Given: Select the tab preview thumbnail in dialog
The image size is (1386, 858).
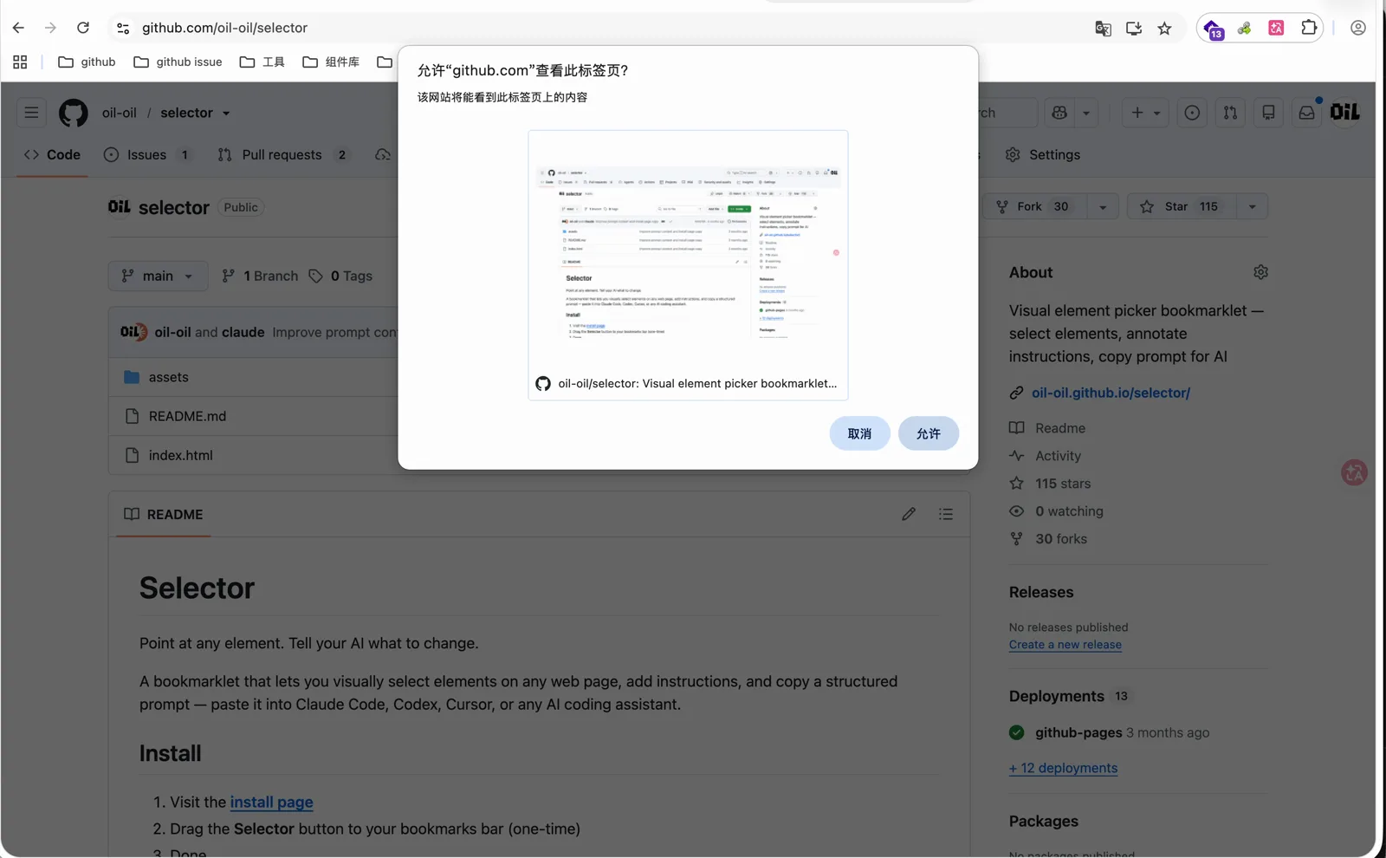Looking at the screenshot, I should coord(688,264).
